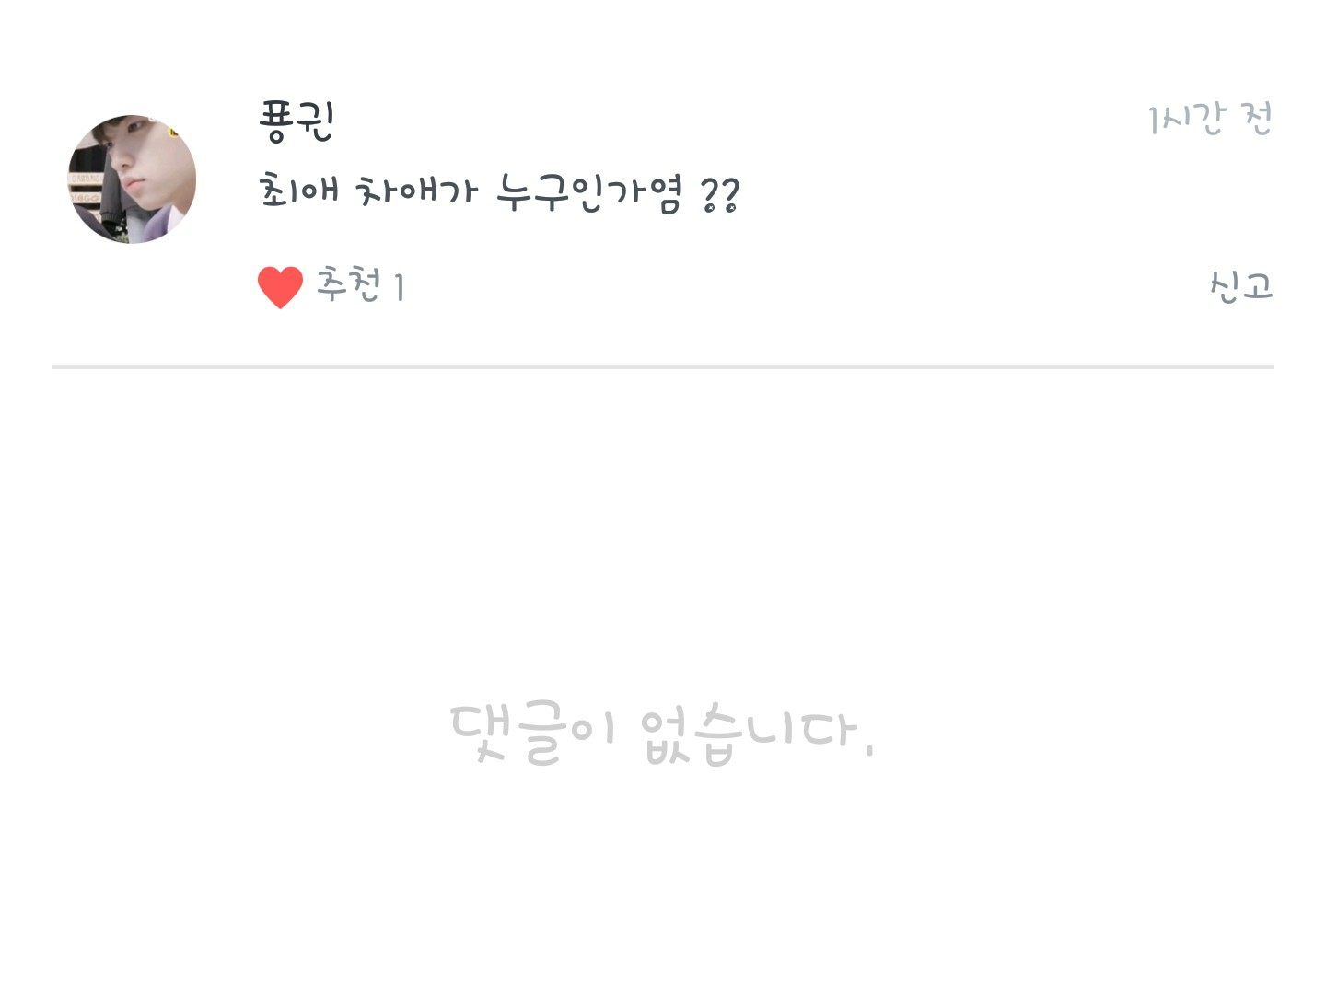Click the 댓글이 없습니다 empty comments message
This screenshot has width=1326, height=994.
click(661, 734)
